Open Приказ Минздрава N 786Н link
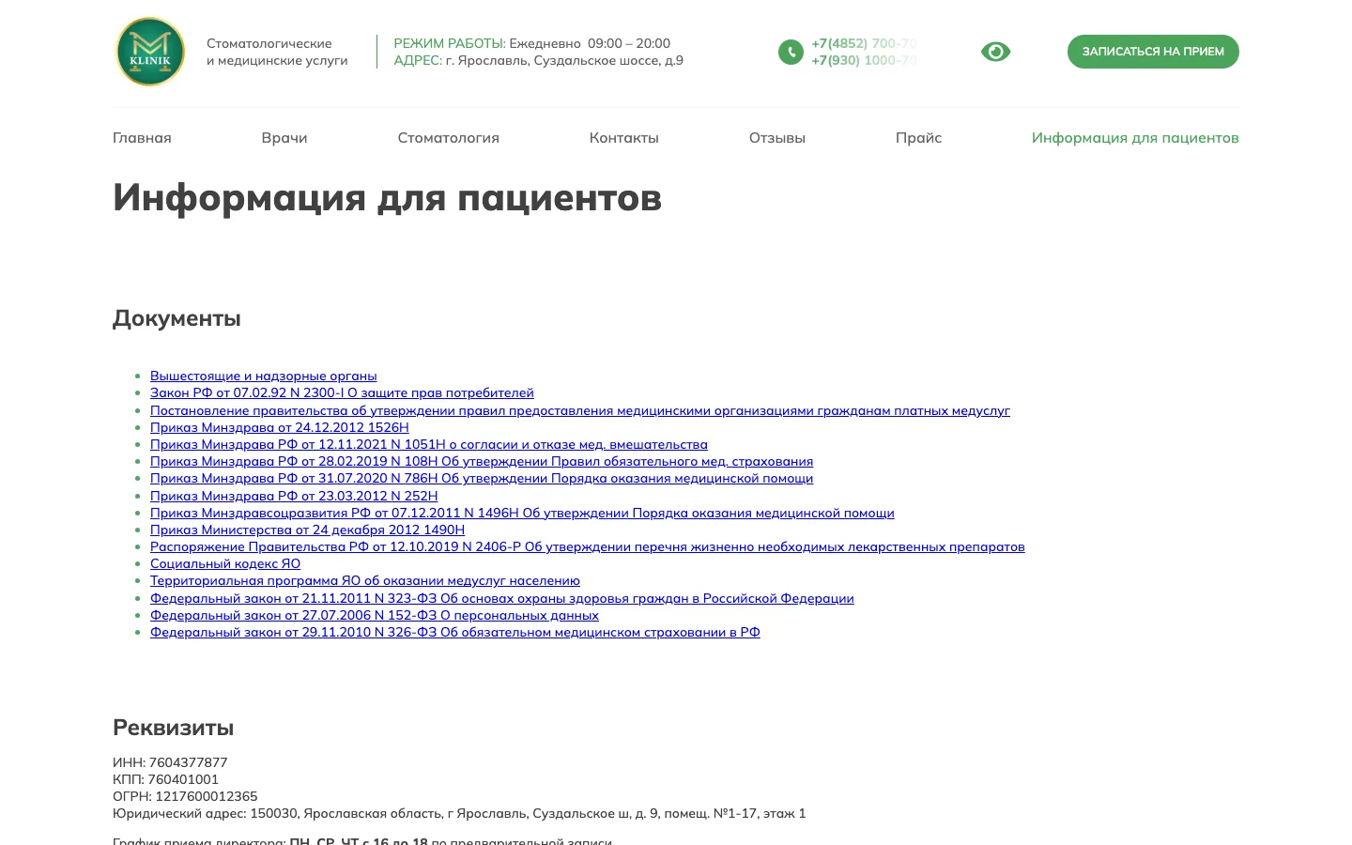1352x845 pixels. pyautogui.click(x=482, y=478)
